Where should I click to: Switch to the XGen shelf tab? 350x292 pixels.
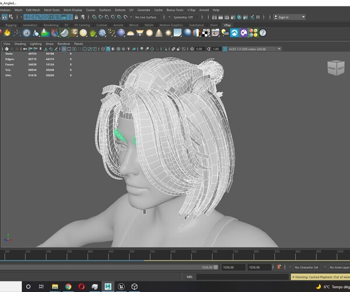click(213, 25)
